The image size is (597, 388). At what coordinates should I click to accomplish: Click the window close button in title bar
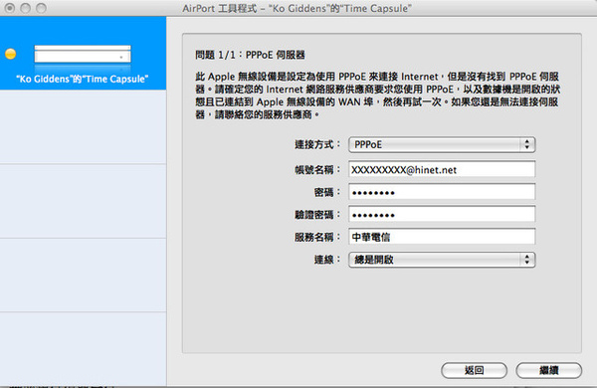(10, 8)
